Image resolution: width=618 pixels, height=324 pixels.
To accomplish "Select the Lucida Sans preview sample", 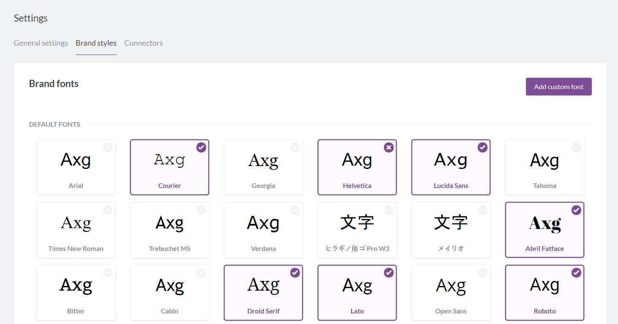I will 451,161.
